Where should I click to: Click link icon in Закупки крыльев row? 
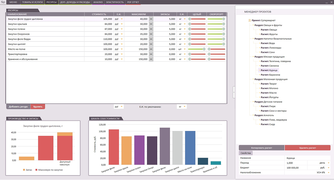(151, 24)
